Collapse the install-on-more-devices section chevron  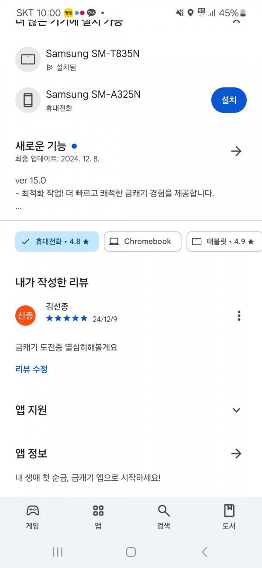pos(236,21)
